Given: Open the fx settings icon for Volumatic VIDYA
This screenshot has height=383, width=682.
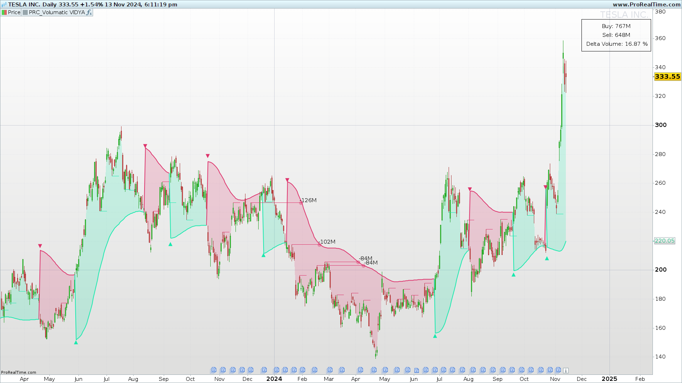Looking at the screenshot, I should pos(89,12).
